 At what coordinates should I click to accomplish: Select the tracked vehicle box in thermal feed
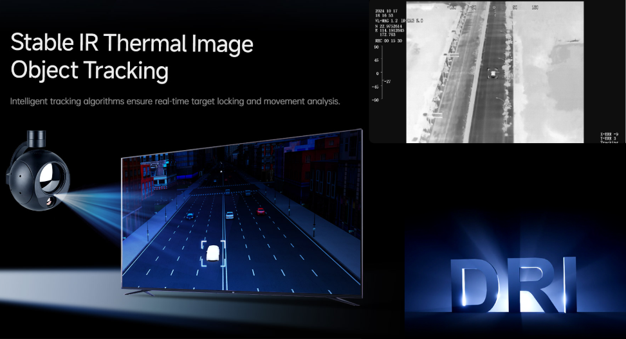pyautogui.click(x=493, y=74)
